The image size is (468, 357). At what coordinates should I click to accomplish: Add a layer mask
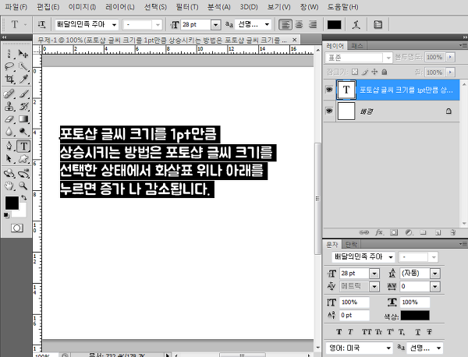394,232
